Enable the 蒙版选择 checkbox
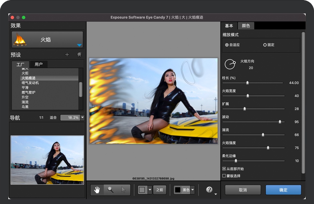The image size is (314, 204). (x=224, y=176)
